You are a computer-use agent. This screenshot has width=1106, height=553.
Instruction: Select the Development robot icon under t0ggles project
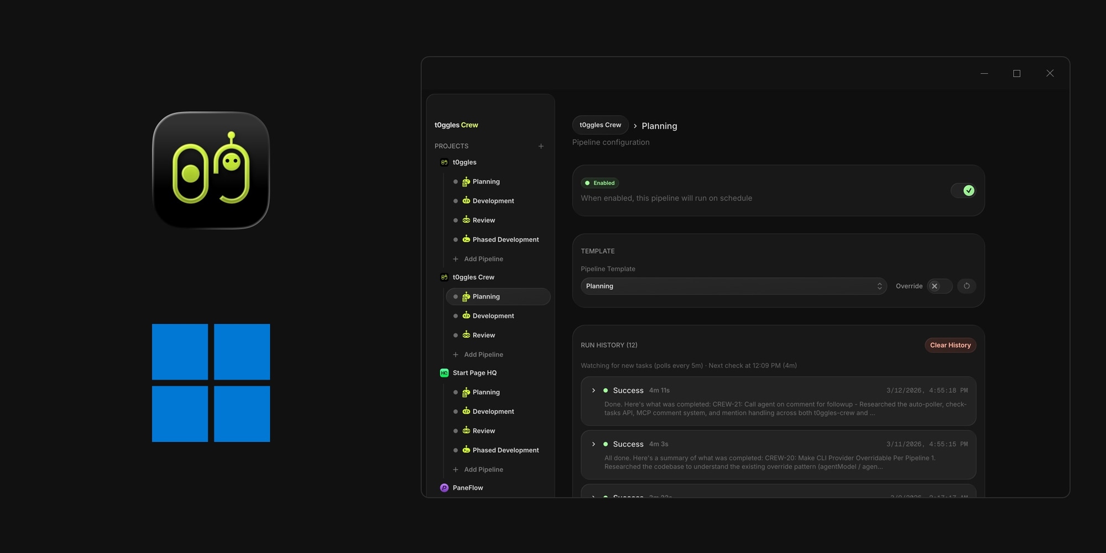pos(466,200)
